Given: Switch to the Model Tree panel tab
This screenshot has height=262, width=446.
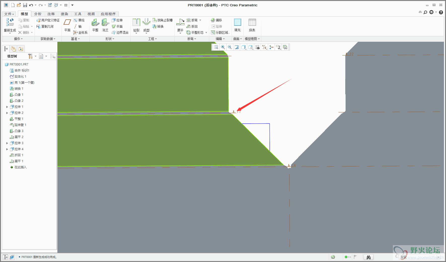Looking at the screenshot, I should [x=6, y=49].
